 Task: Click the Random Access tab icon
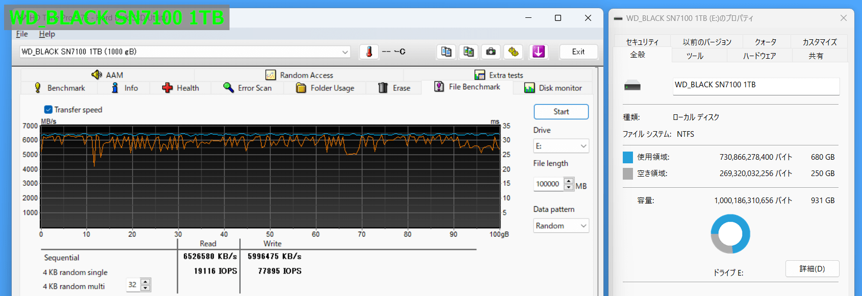(x=271, y=75)
